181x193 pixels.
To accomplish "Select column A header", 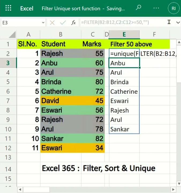I will pos(29,35).
